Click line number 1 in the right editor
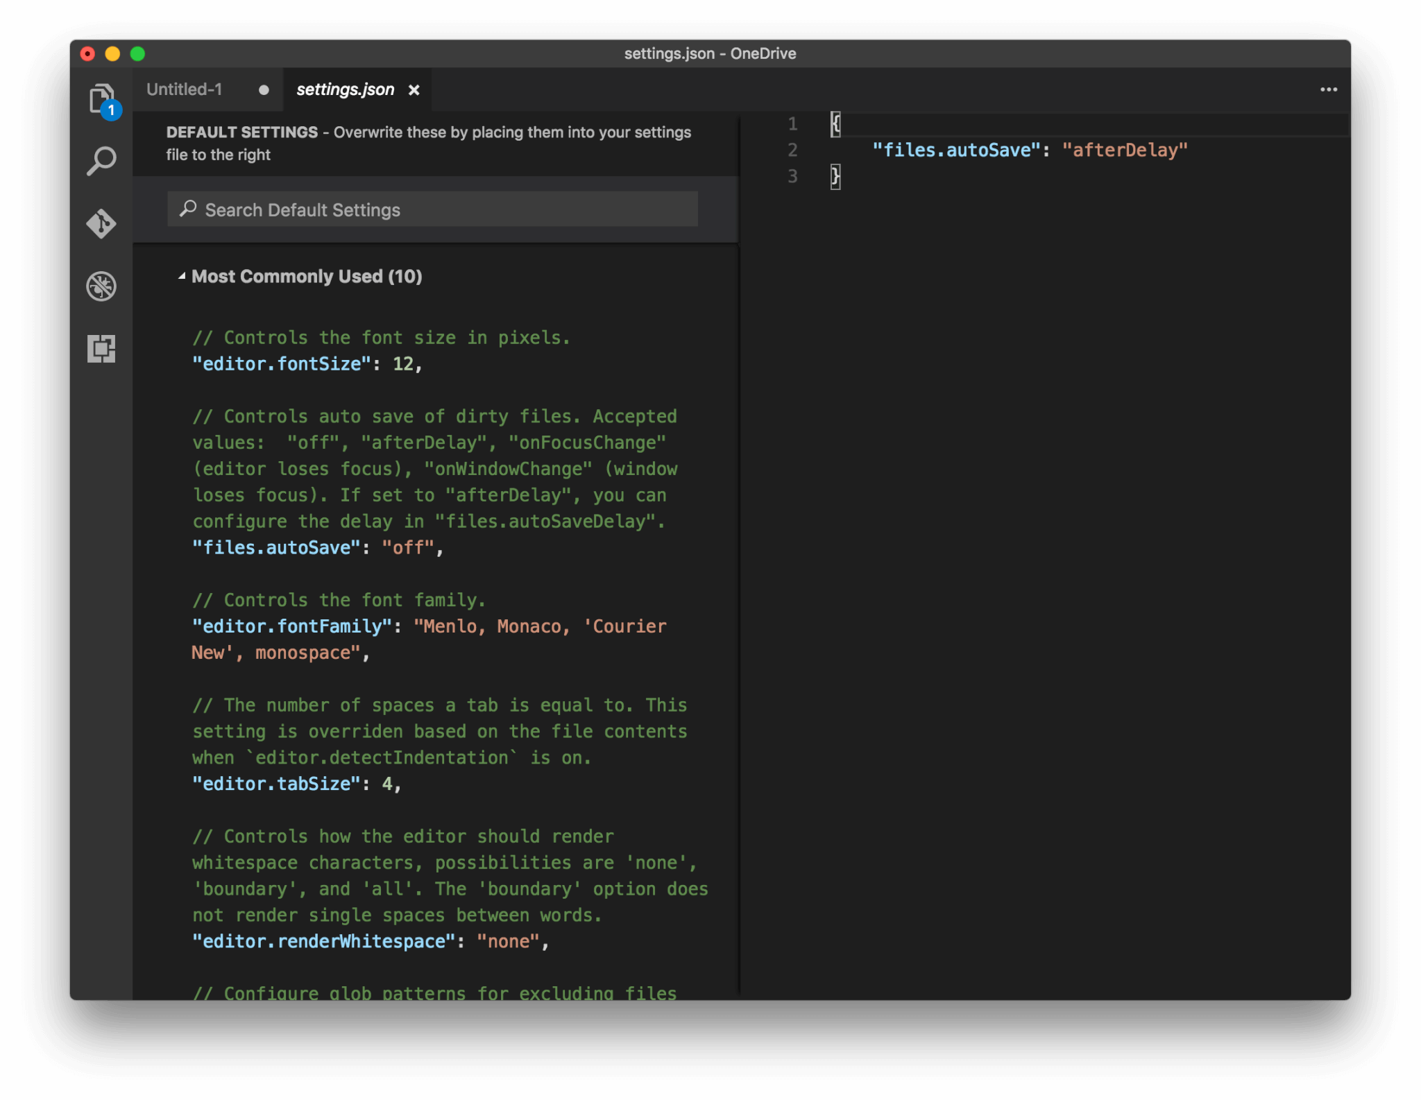 point(792,124)
